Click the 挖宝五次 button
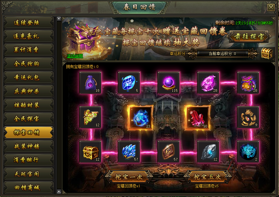 tap(208, 177)
